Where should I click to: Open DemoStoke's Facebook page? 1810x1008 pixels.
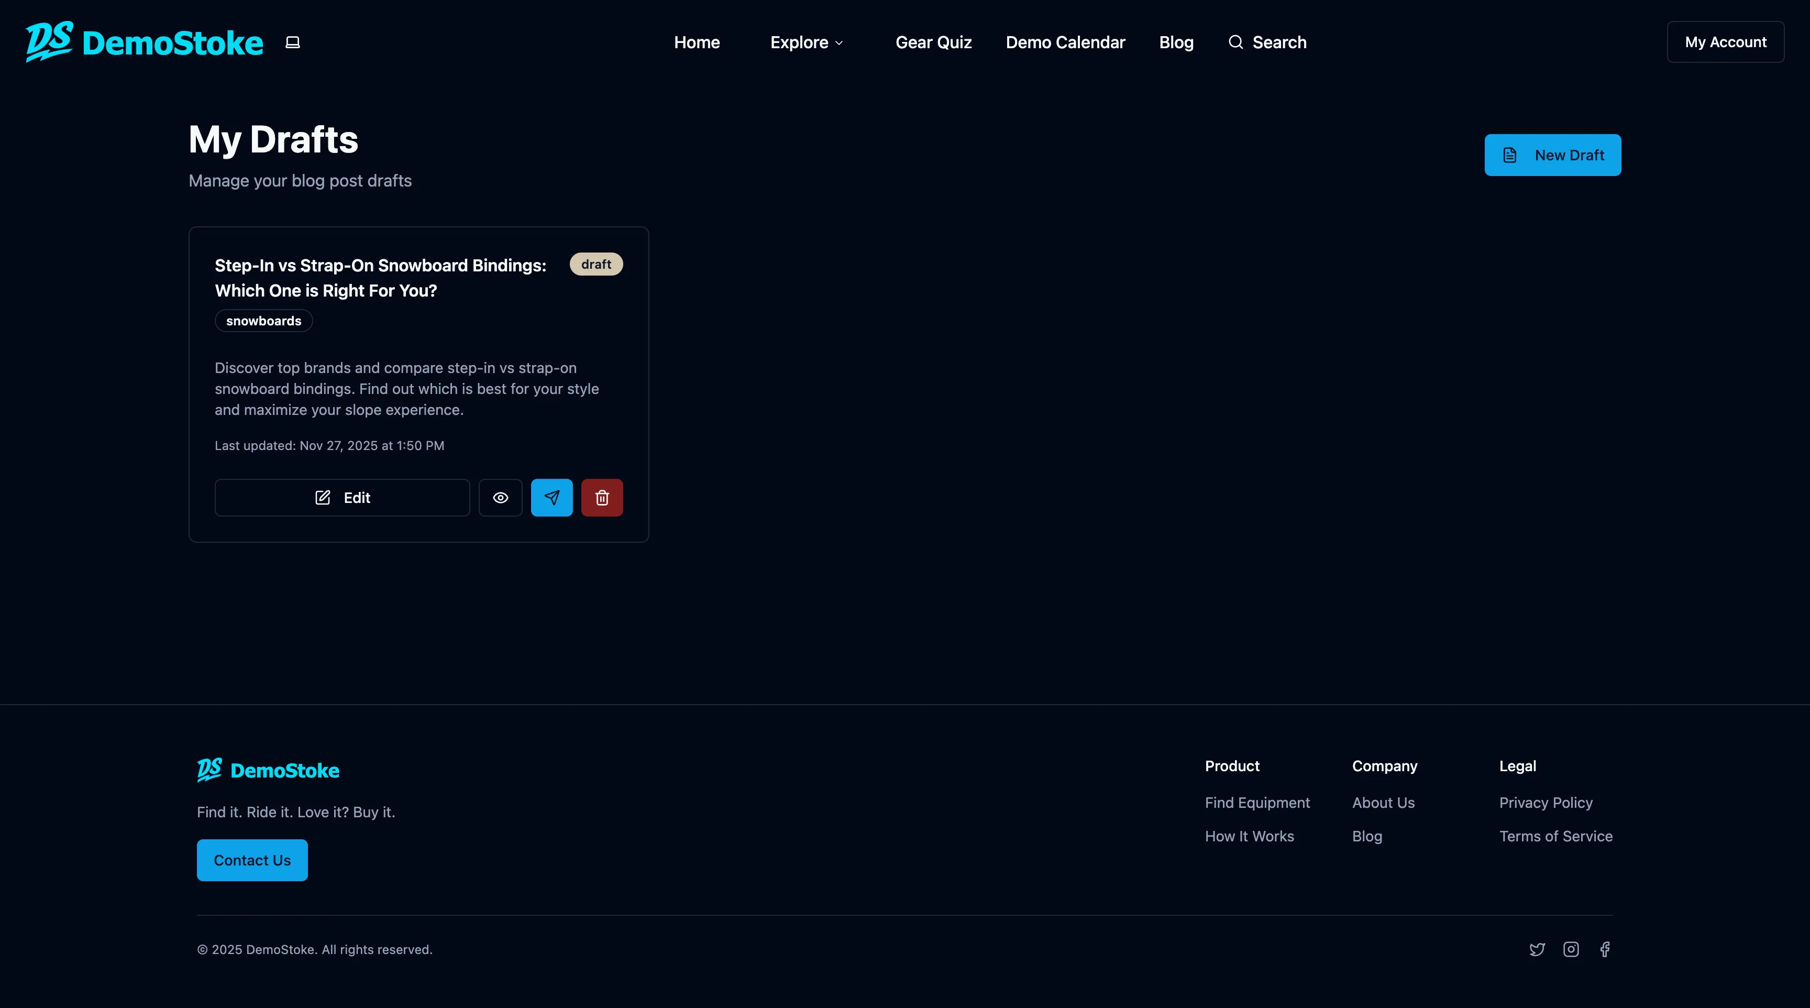[x=1605, y=949]
